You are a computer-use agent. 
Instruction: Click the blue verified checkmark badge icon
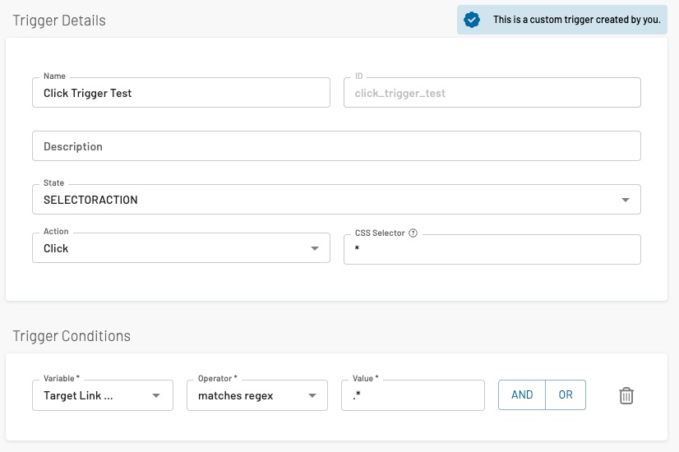pyautogui.click(x=472, y=20)
